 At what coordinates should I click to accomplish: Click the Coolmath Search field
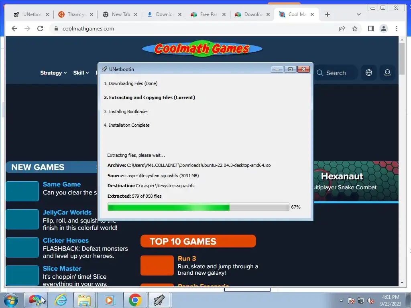pyautogui.click(x=336, y=73)
